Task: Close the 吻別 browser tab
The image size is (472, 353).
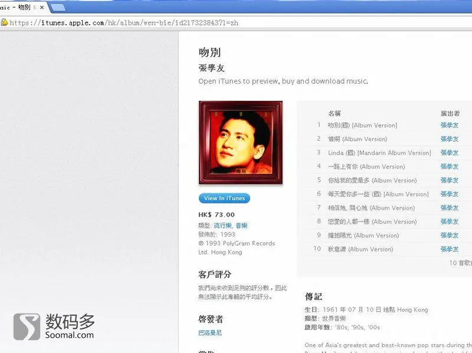Action: pyautogui.click(x=42, y=8)
